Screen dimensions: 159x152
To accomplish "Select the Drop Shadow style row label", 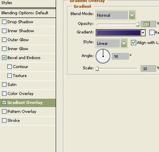I will pyautogui.click(x=20, y=22).
